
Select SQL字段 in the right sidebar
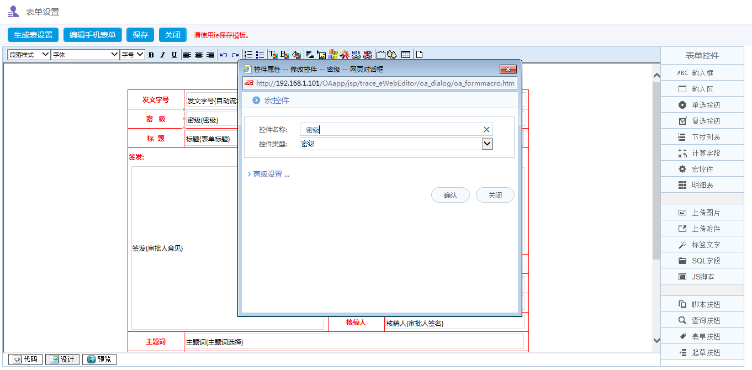click(x=702, y=260)
